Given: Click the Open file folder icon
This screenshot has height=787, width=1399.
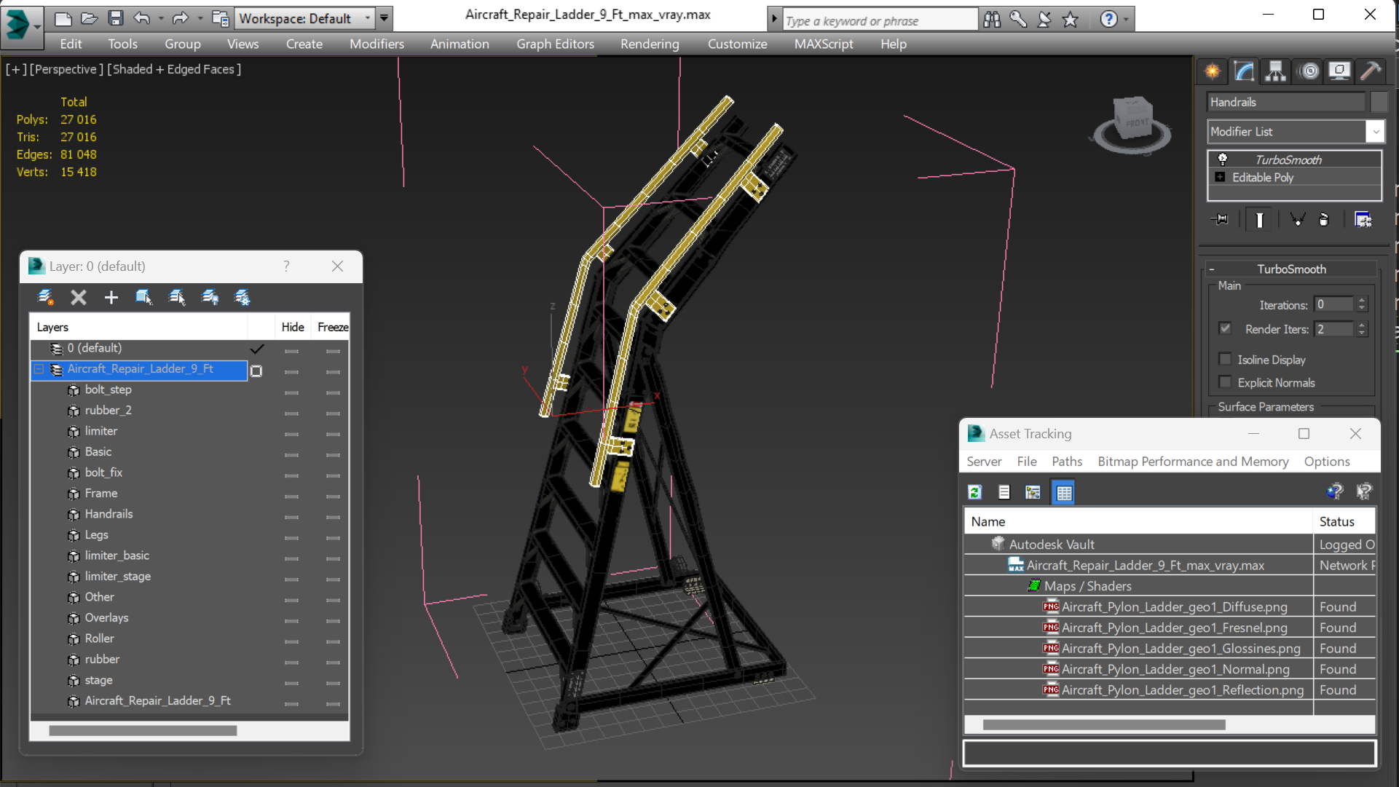Looking at the screenshot, I should (89, 18).
